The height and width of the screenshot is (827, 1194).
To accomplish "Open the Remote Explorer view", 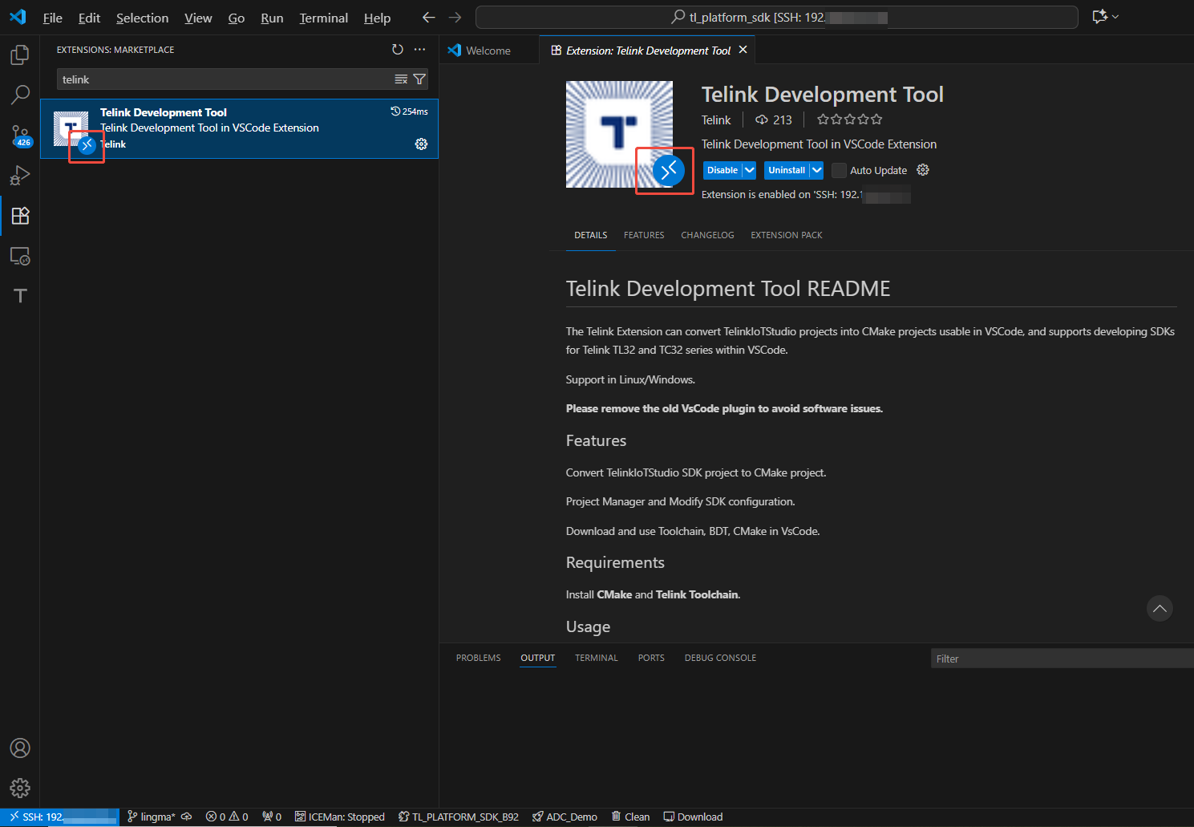I will click(x=20, y=256).
